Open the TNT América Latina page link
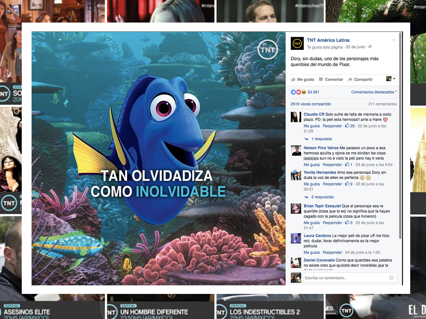 pyautogui.click(x=328, y=40)
